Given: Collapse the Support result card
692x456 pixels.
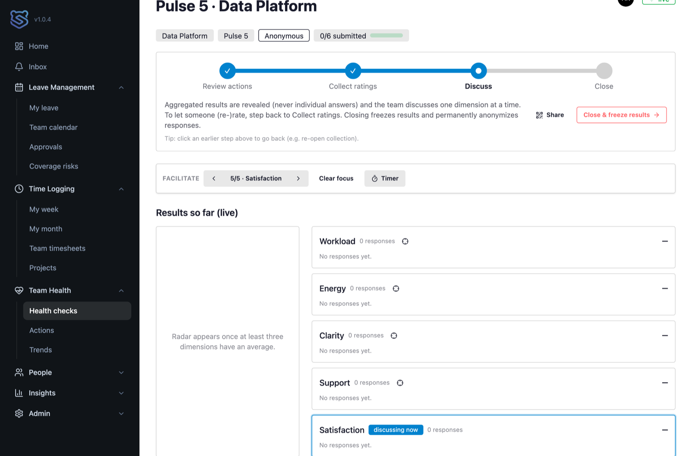Looking at the screenshot, I should pos(665,383).
